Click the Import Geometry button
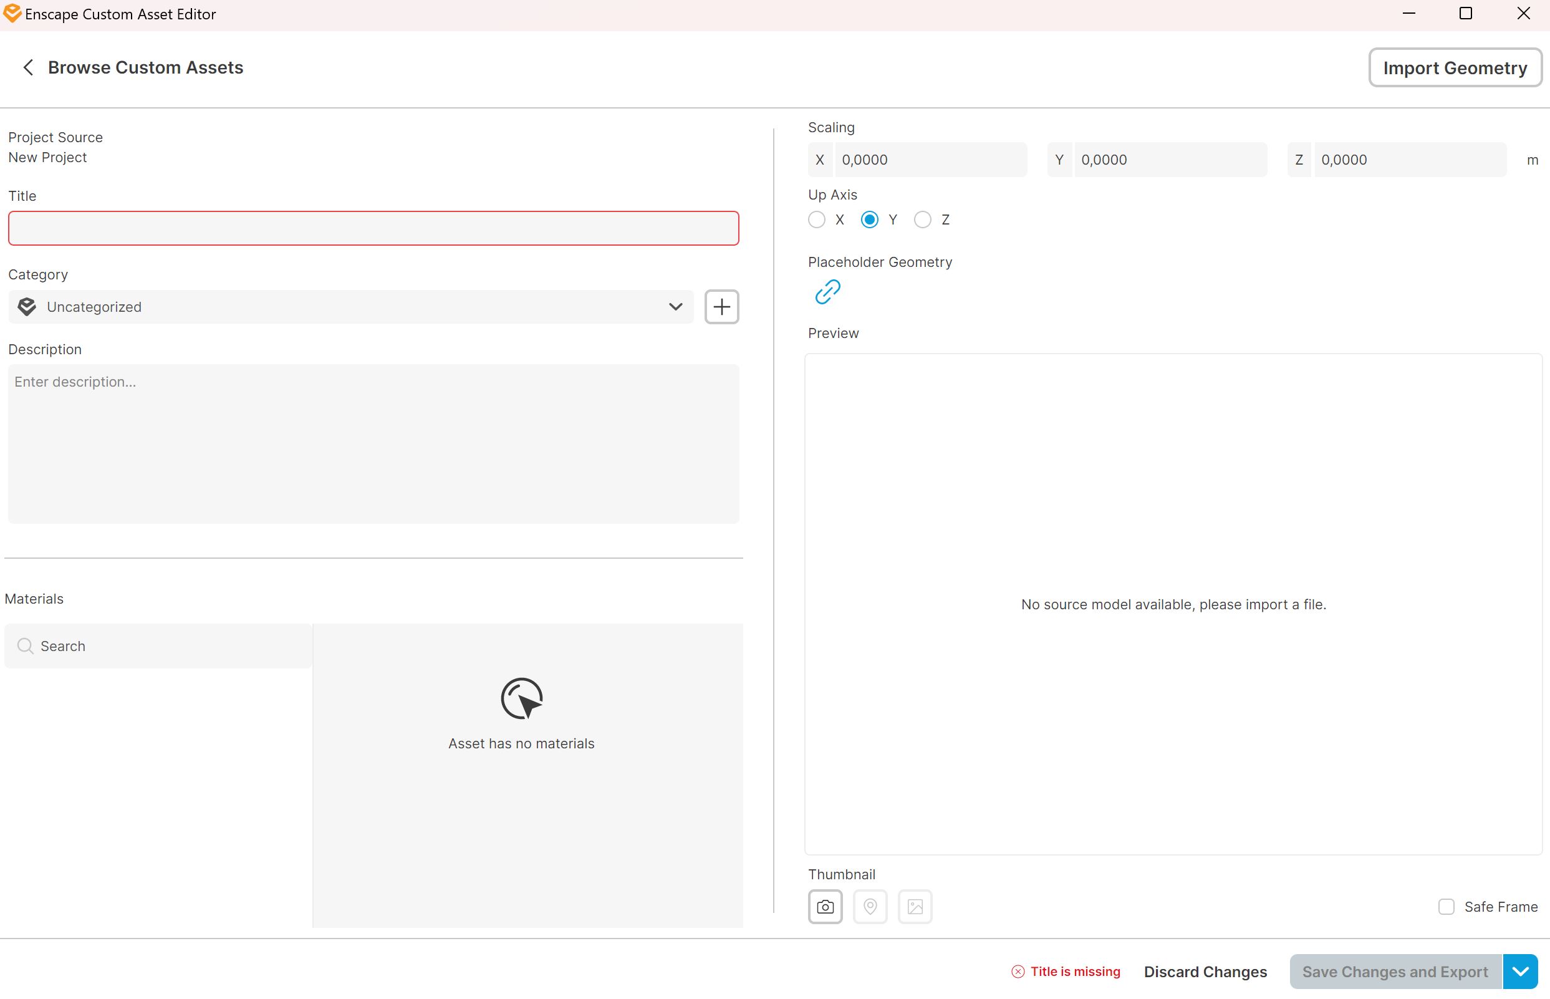 pyautogui.click(x=1455, y=67)
